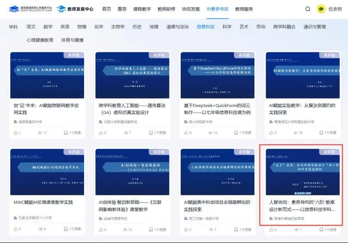
Task: Filter by 体育与健康 subject
Action: pyautogui.click(x=72, y=40)
